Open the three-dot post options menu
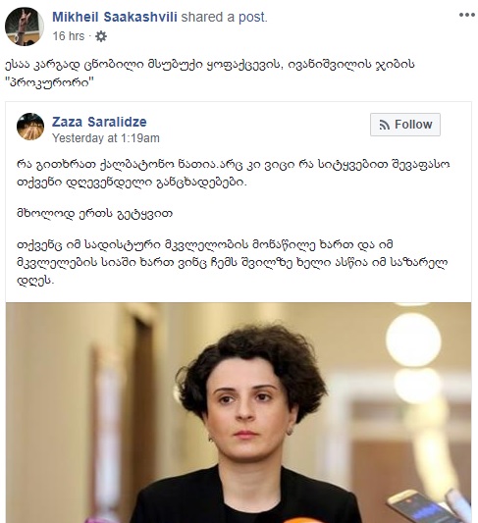 466,15
